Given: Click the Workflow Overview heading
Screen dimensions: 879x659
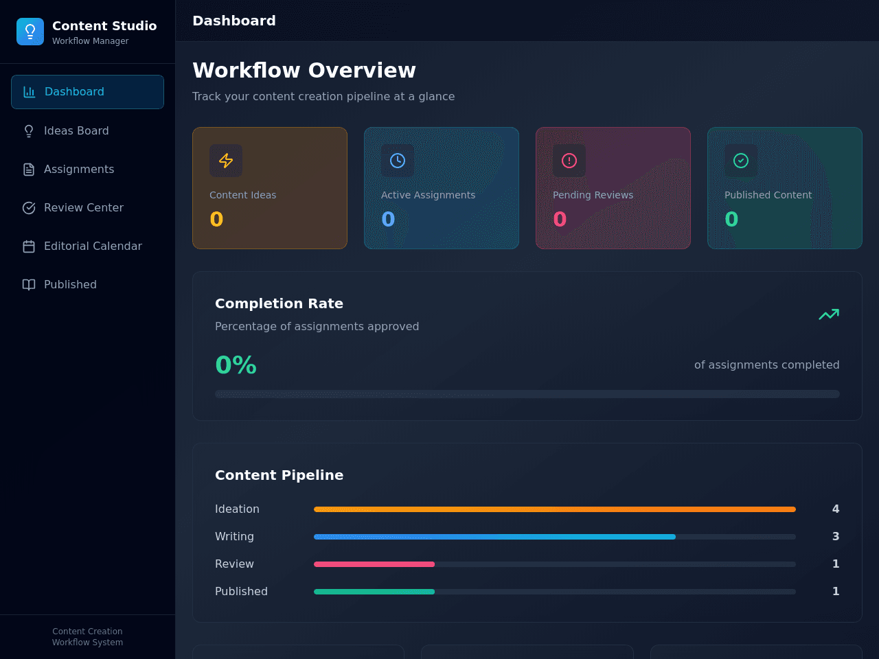Looking at the screenshot, I should [304, 70].
